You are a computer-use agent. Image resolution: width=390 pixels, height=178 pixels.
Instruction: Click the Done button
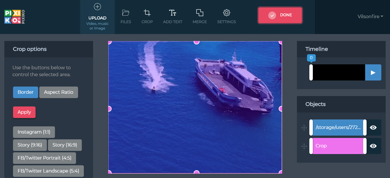tap(280, 15)
